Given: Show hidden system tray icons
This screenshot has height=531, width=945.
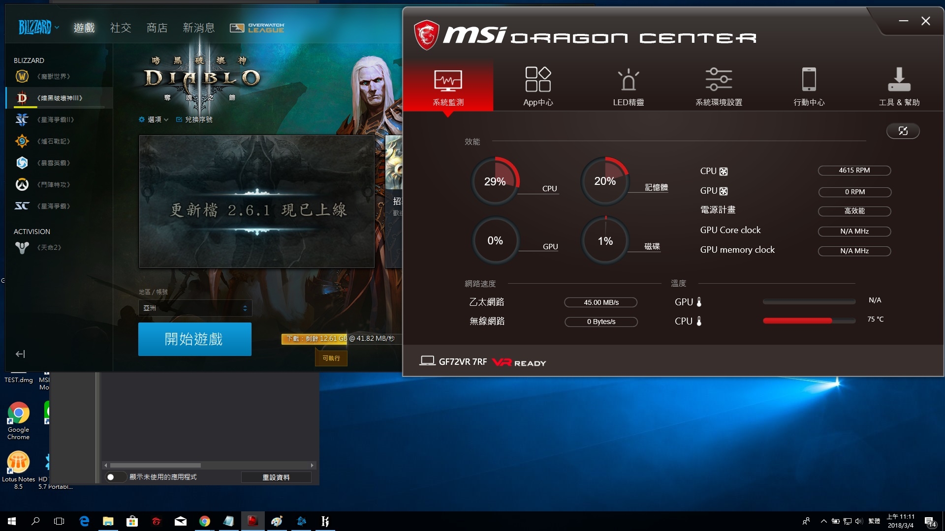Looking at the screenshot, I should click(x=823, y=521).
